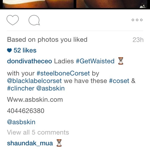
Task: Tap the heart icon to like the post
Action: [13, 20]
